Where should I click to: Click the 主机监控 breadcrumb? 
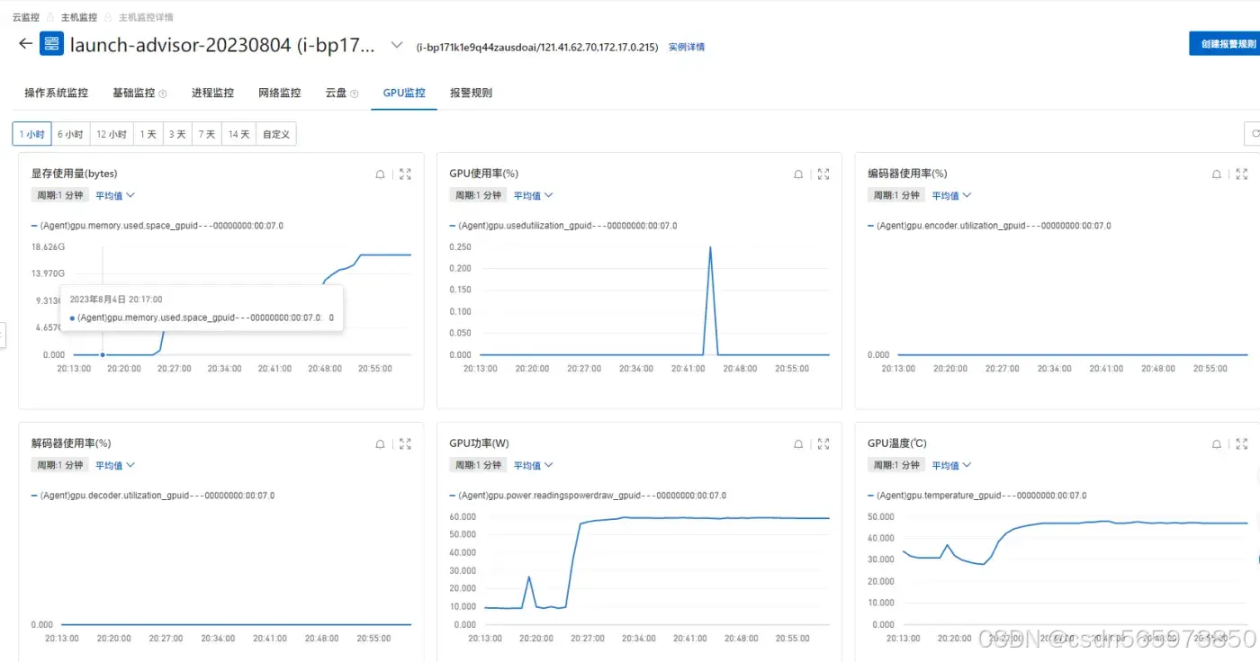pos(78,17)
